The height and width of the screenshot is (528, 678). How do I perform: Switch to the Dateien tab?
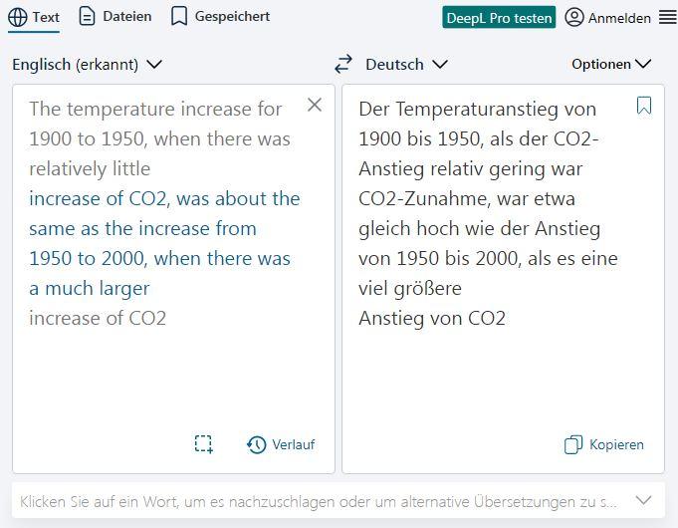[115, 17]
